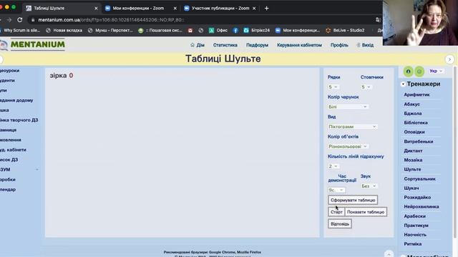Open the Facebook bookmark icon
This screenshot has height=257, width=458.
pyautogui.click(x=235, y=30)
